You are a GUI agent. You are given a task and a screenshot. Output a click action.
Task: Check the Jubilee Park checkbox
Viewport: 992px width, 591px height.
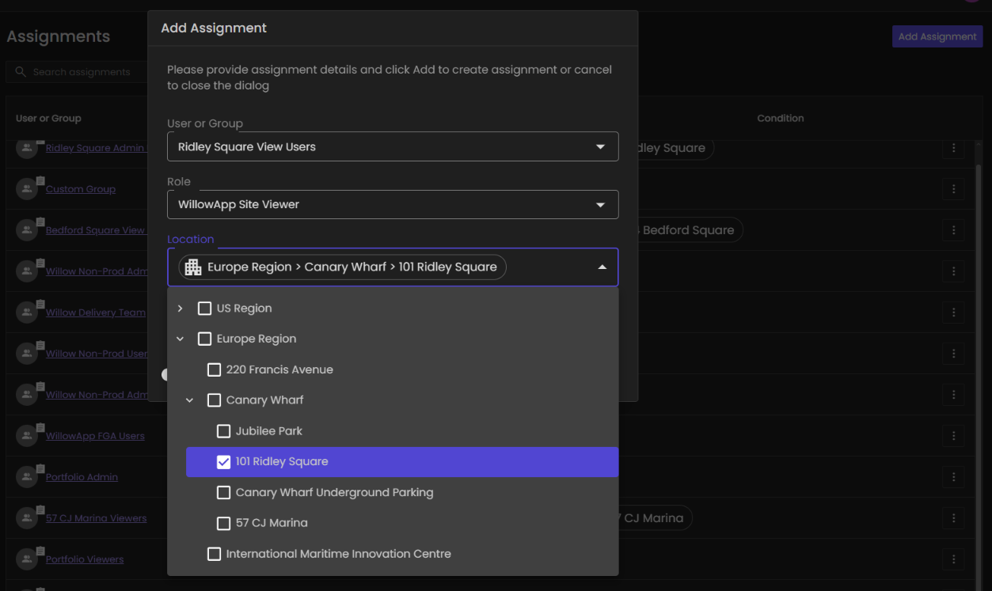coord(223,431)
